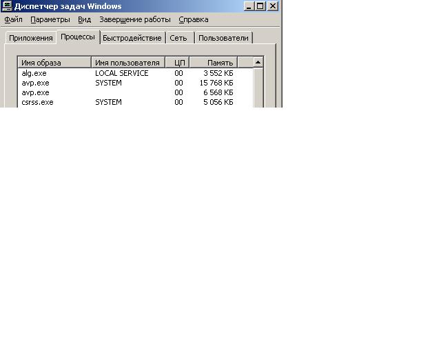Click the 15 768 КБ memory value

click(216, 83)
